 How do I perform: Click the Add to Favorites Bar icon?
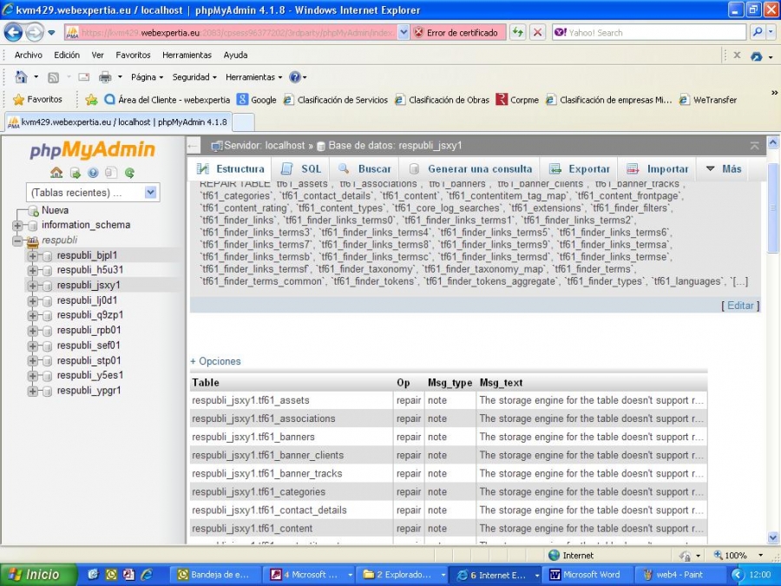click(x=91, y=100)
